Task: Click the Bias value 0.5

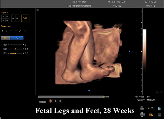Action: pos(26,49)
